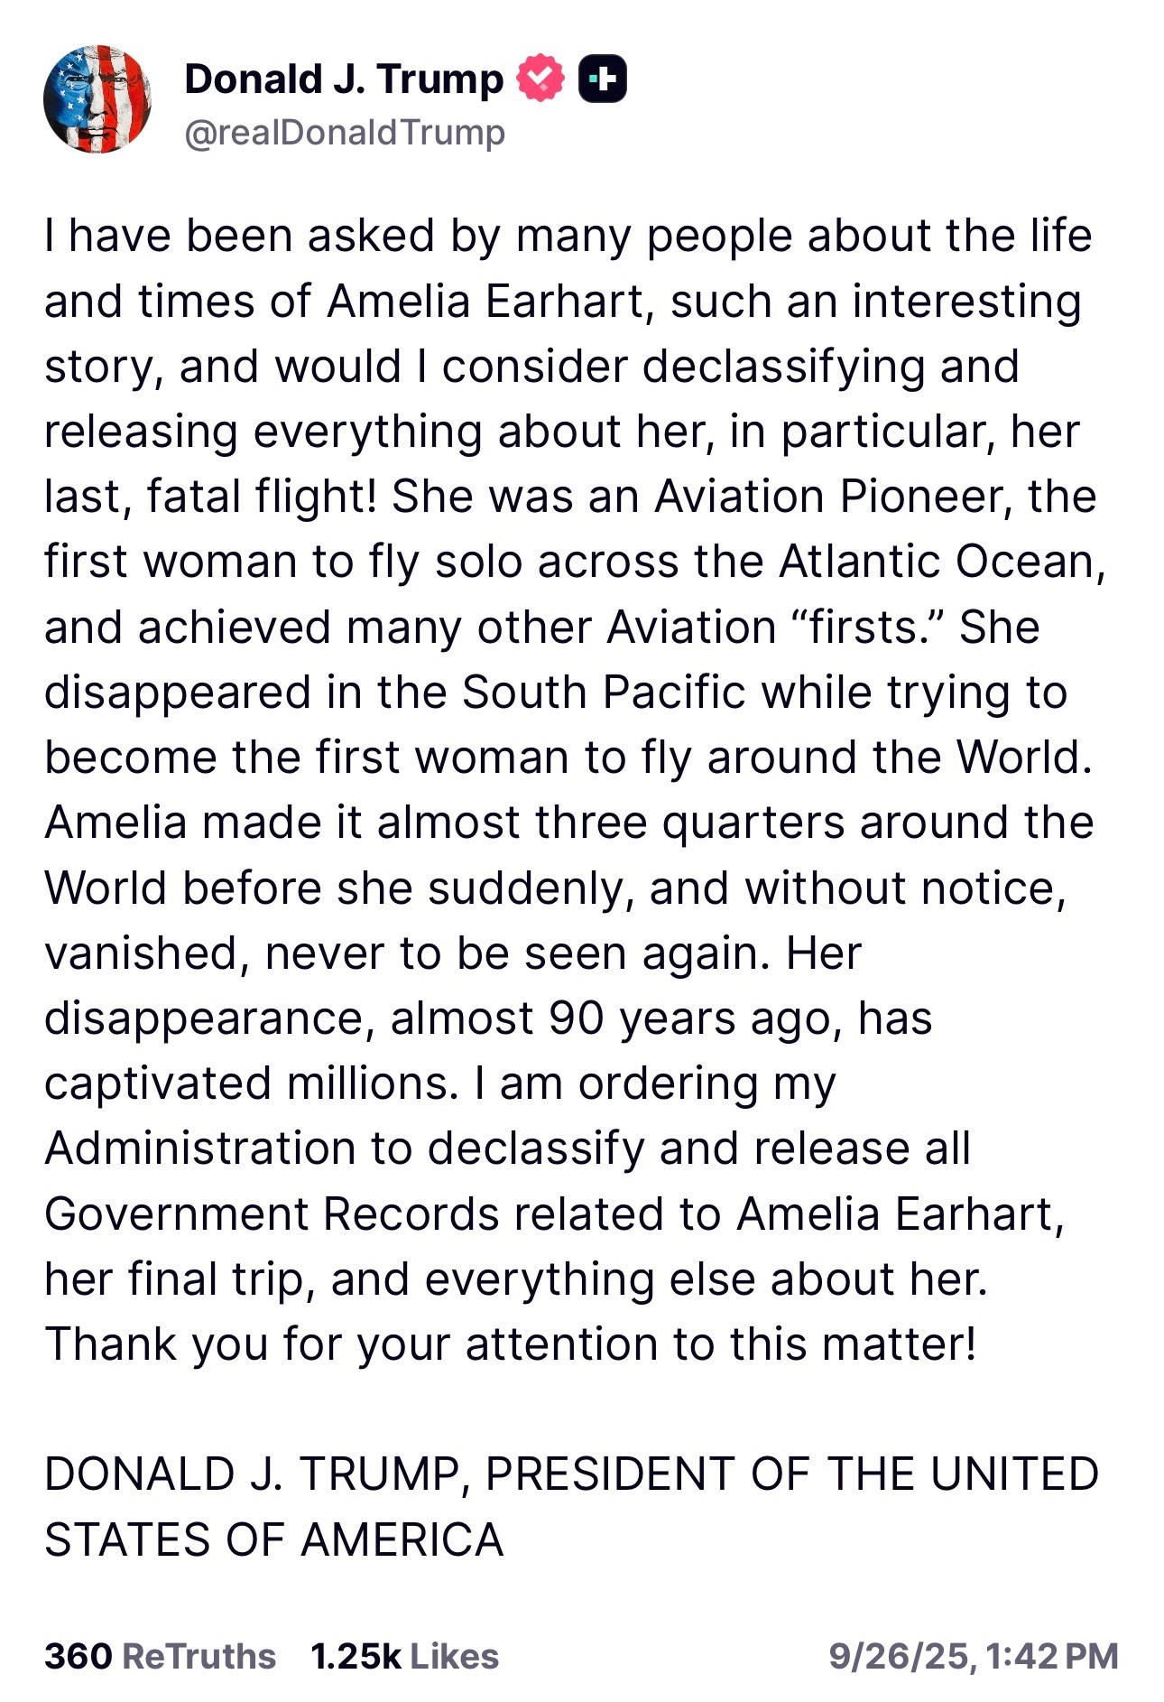
Task: Click "Amelia Earhart" in the second line
Action: click(x=485, y=302)
